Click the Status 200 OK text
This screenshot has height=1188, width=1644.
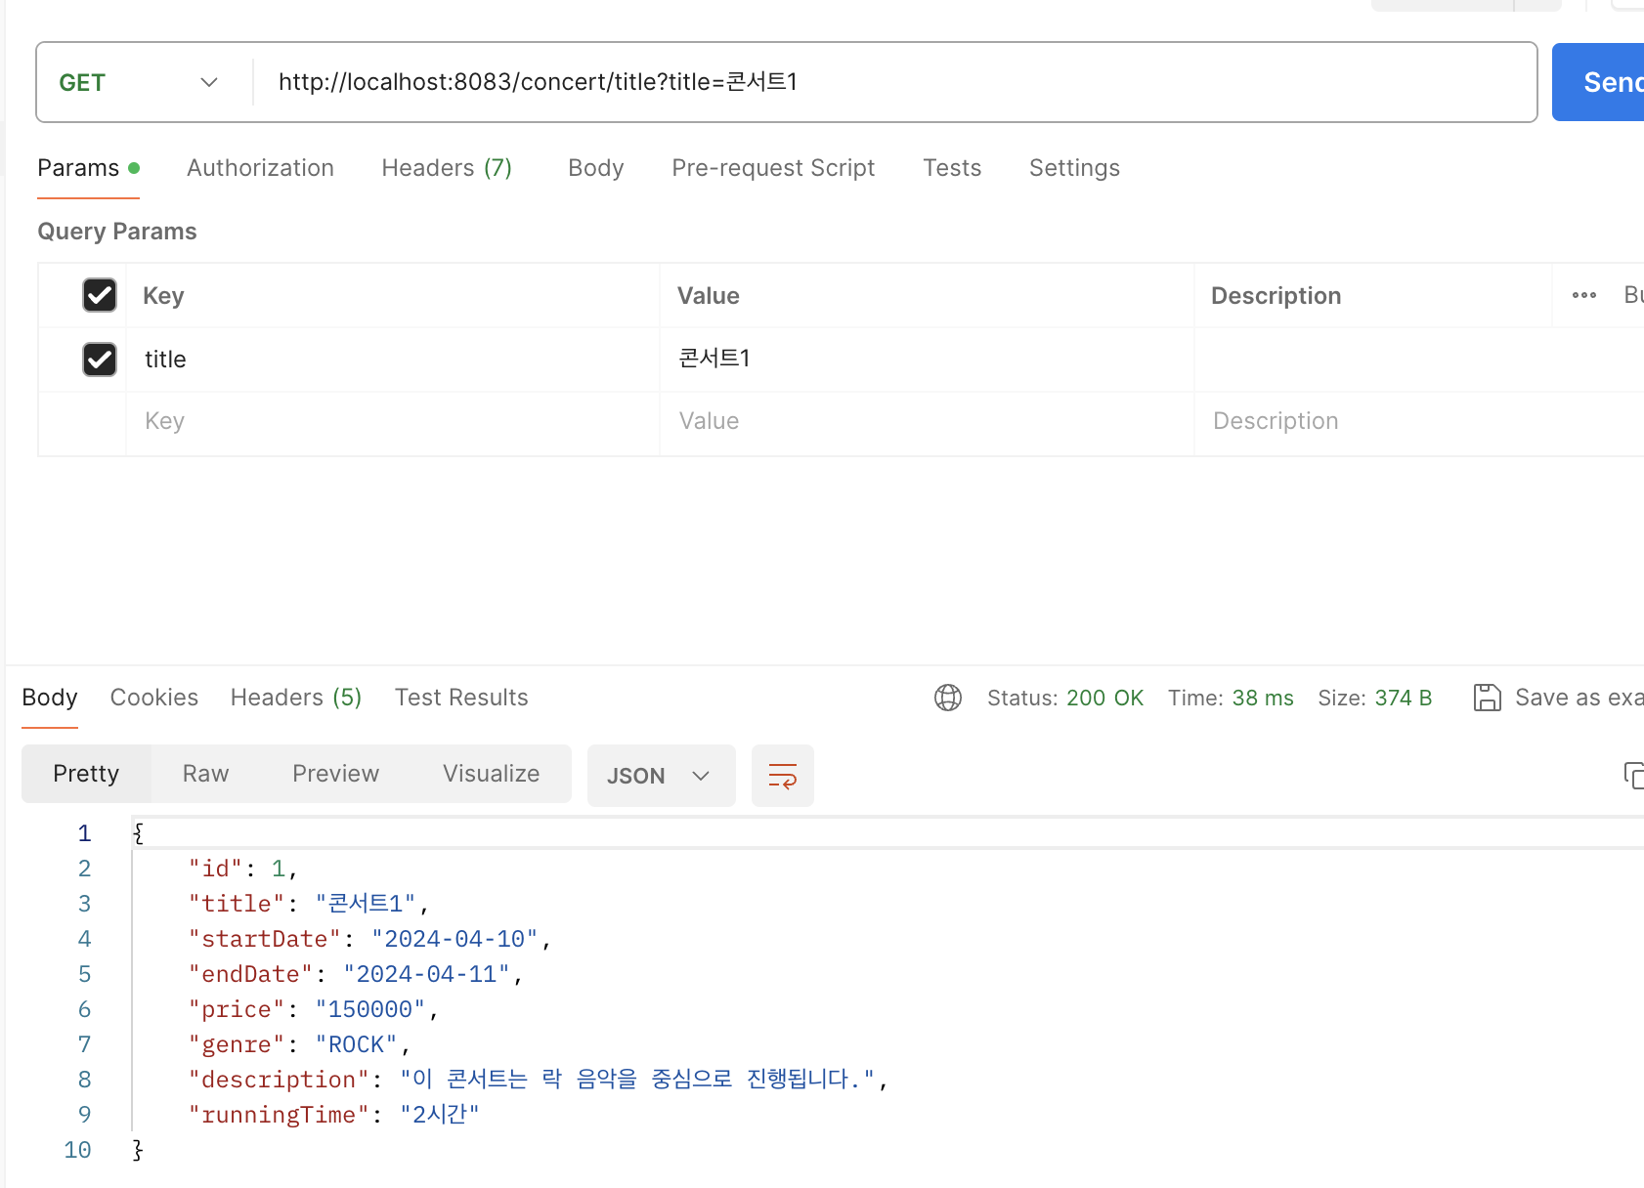click(1064, 698)
